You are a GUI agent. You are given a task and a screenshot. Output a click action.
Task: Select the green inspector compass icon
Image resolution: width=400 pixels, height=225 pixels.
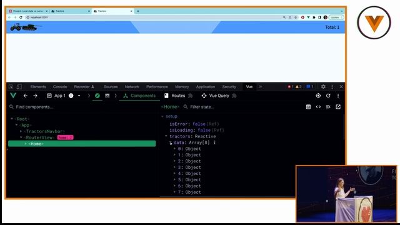tap(97, 96)
